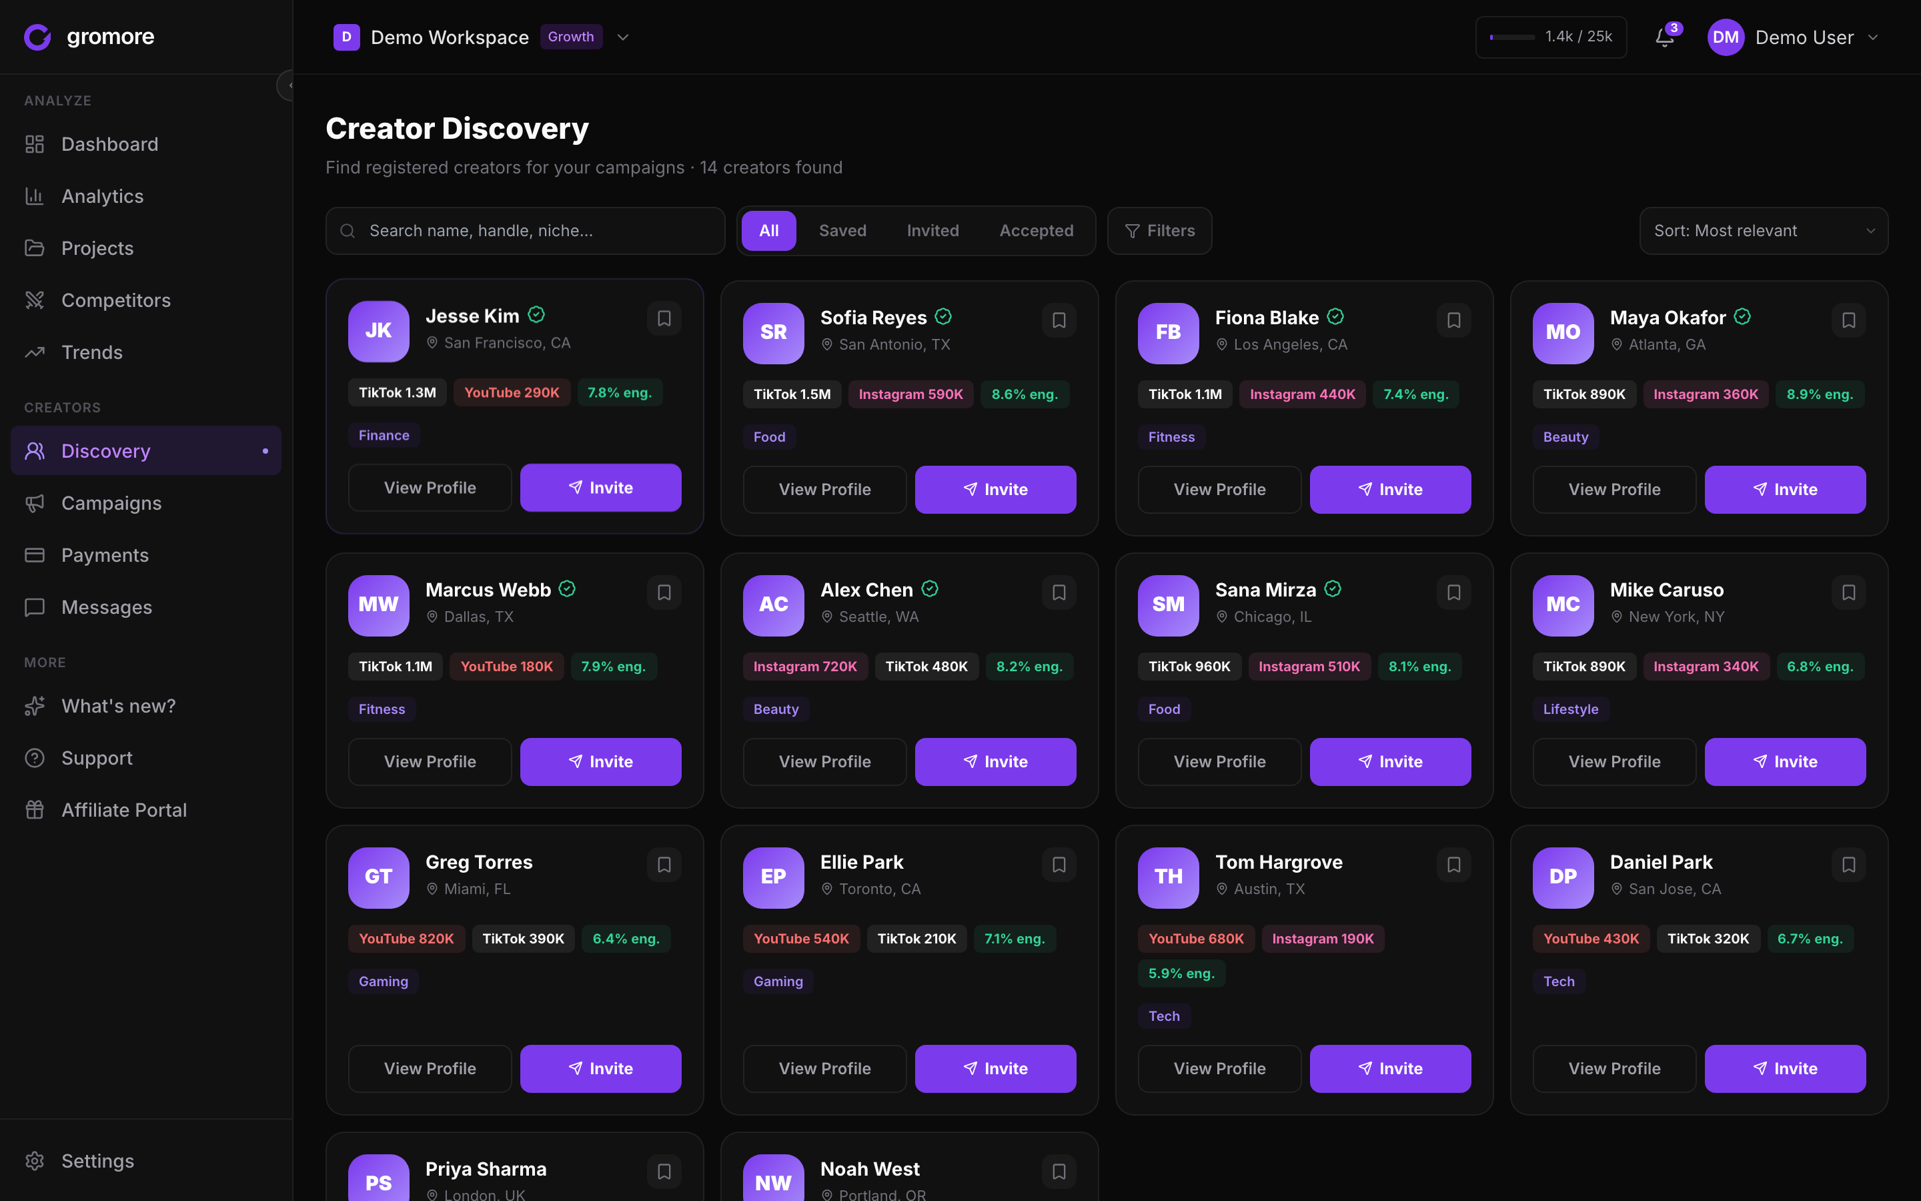The width and height of the screenshot is (1921, 1201).
Task: Open the Affiliate Portal
Action: 146,809
